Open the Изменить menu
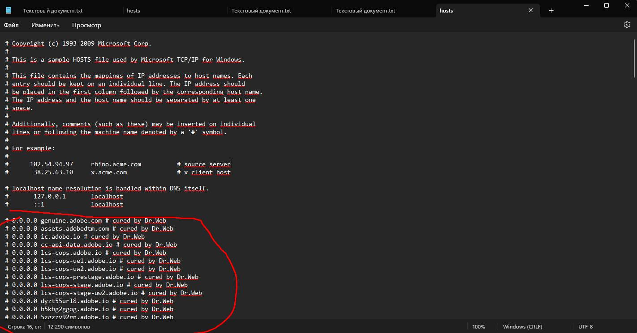This screenshot has height=333, width=637. point(45,25)
